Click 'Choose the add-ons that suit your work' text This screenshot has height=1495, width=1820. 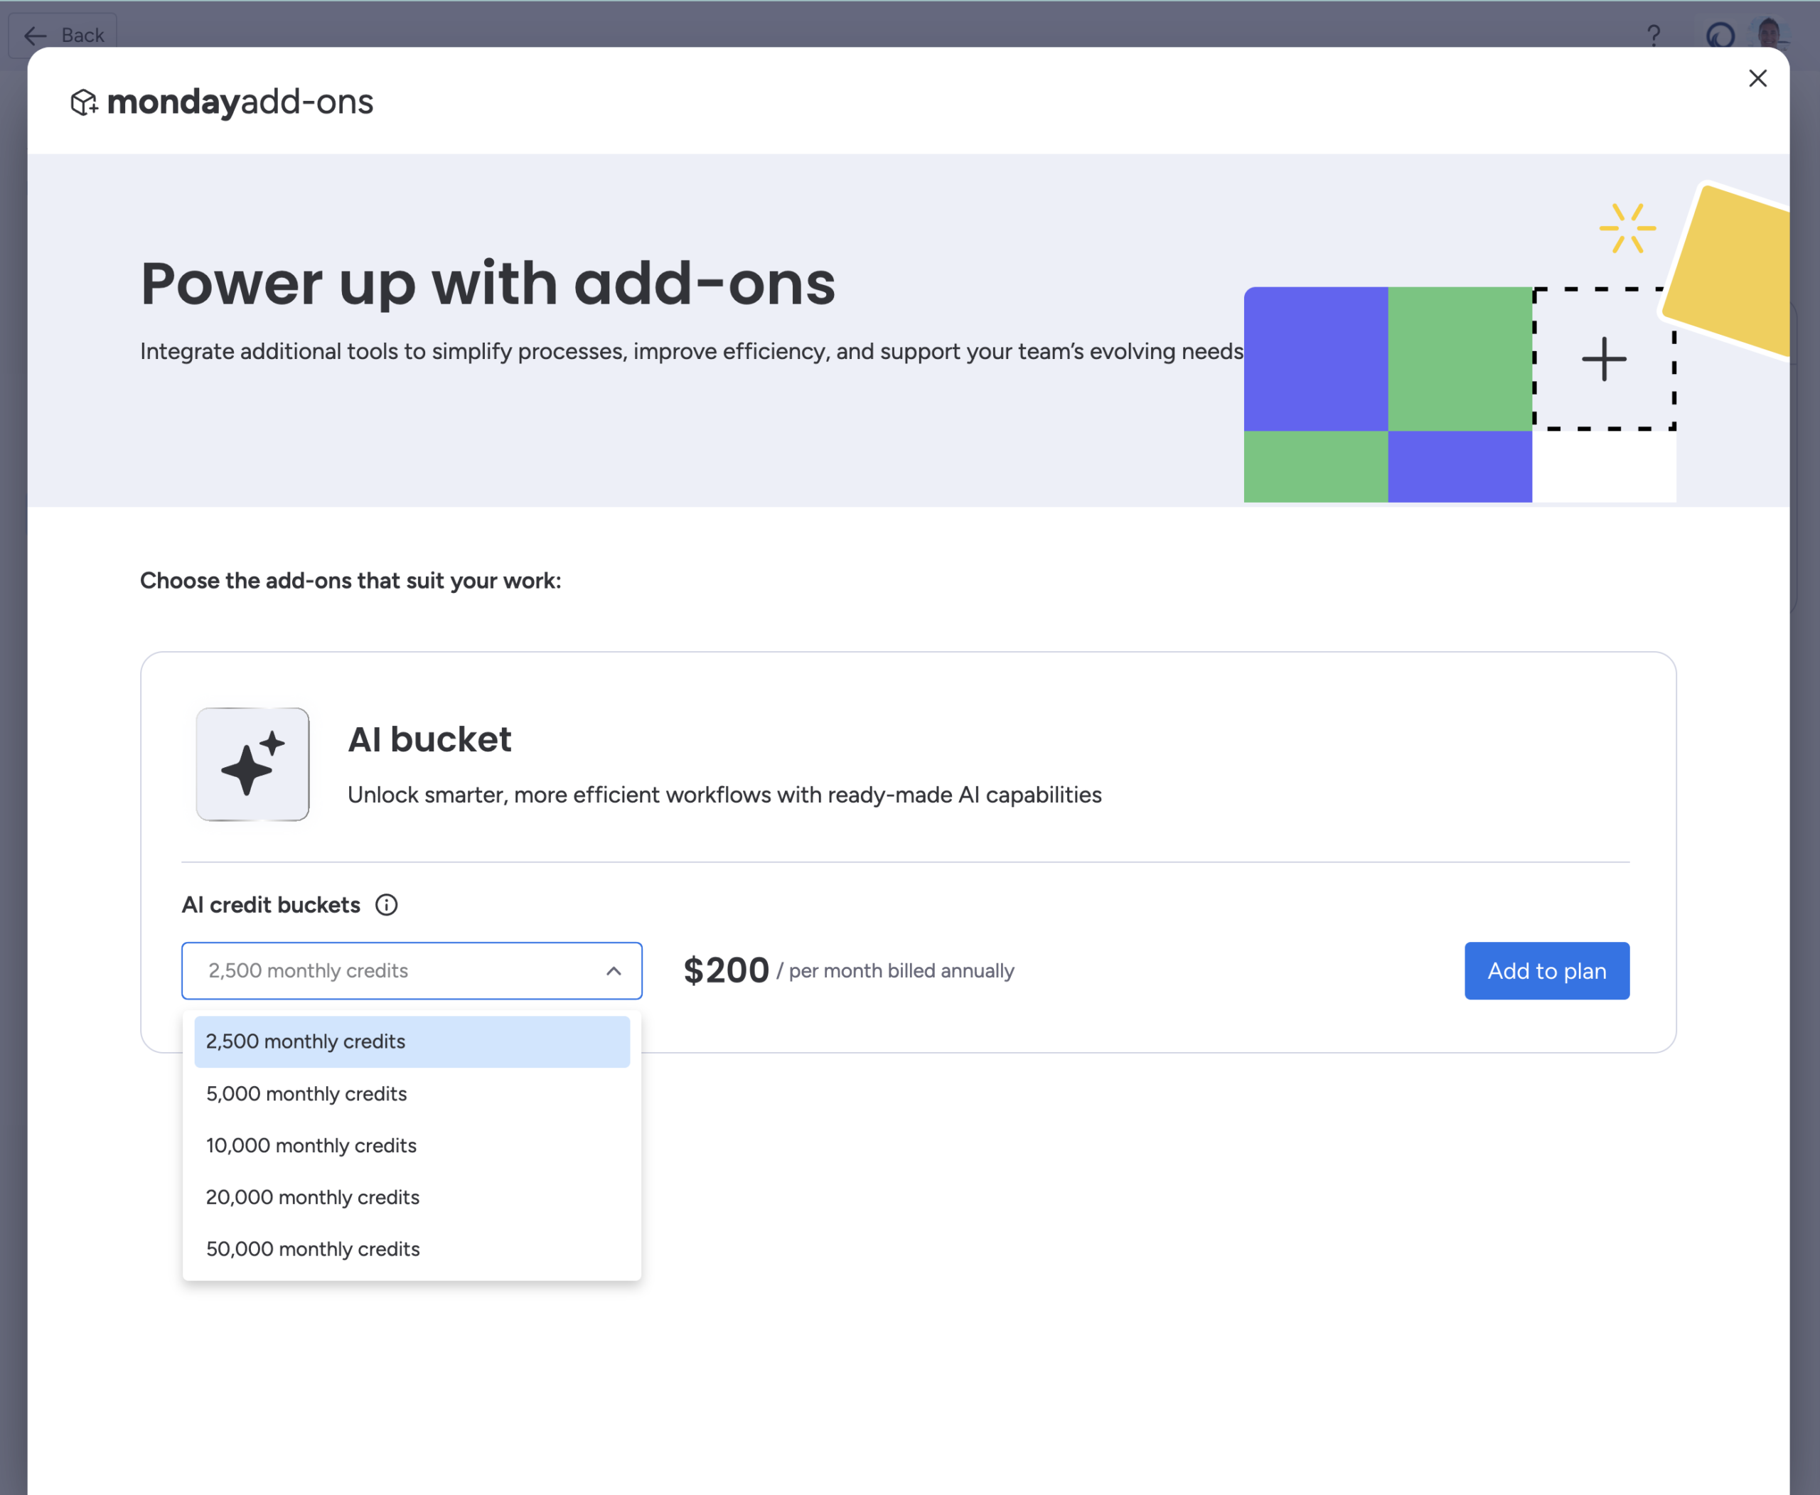(x=350, y=582)
